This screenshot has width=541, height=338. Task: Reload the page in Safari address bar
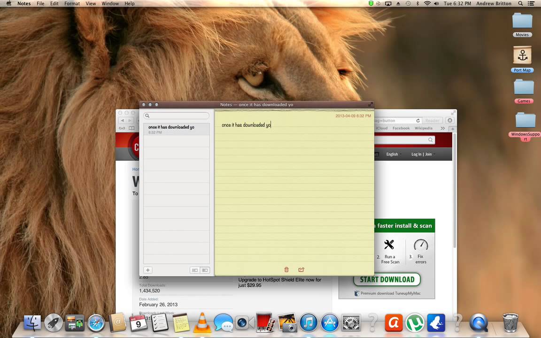[417, 121]
